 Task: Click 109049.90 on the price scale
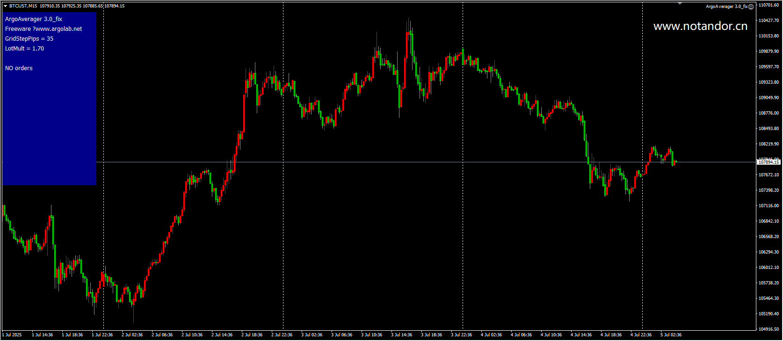(x=769, y=98)
